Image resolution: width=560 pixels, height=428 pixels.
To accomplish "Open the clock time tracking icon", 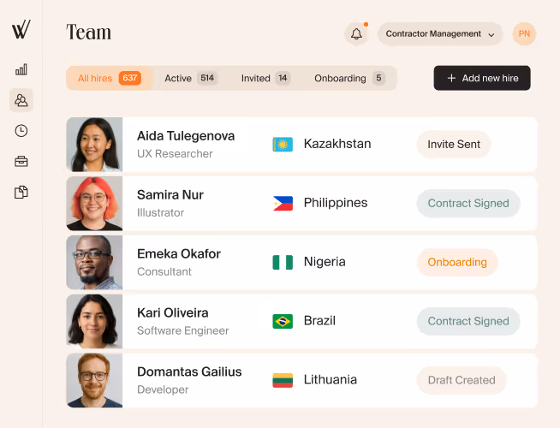I will pos(21,131).
